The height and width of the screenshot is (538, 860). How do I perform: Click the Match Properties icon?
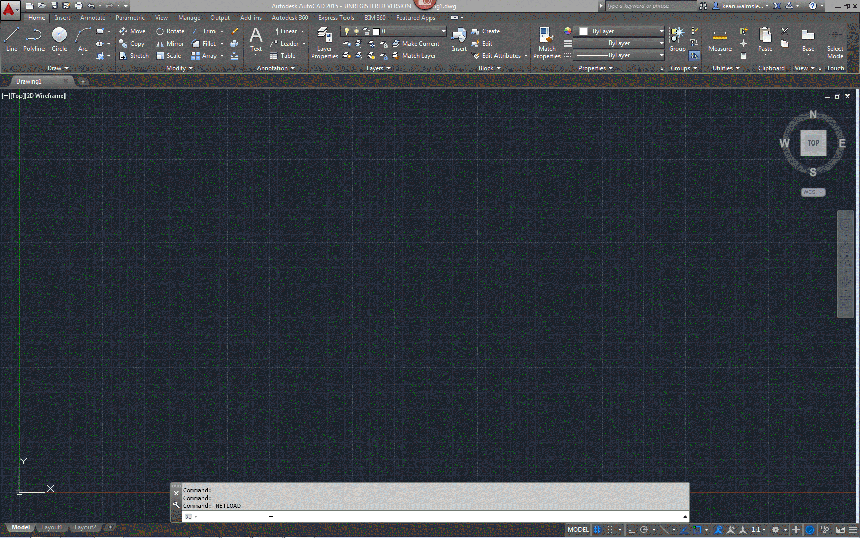click(547, 44)
